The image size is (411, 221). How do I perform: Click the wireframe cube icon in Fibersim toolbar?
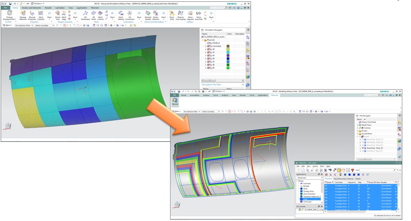[344, 170]
